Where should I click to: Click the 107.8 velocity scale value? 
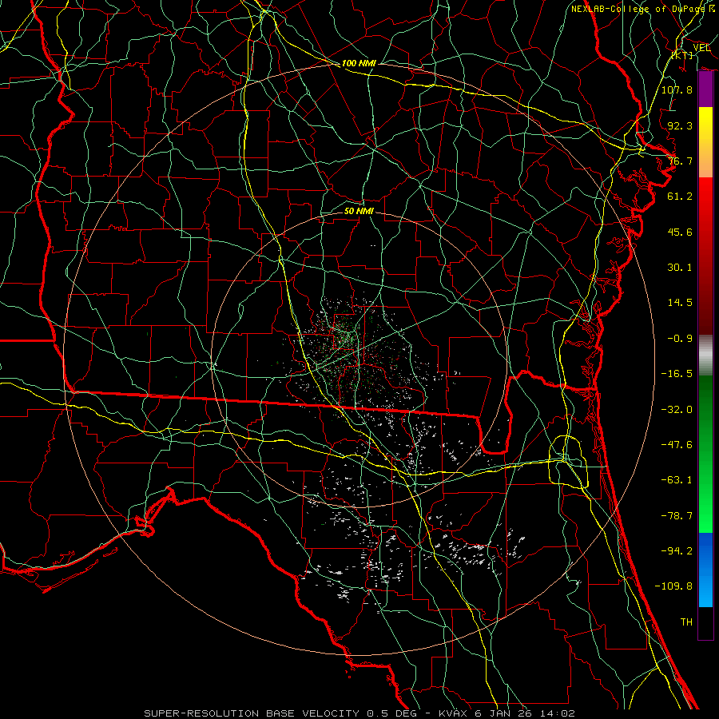(x=677, y=89)
